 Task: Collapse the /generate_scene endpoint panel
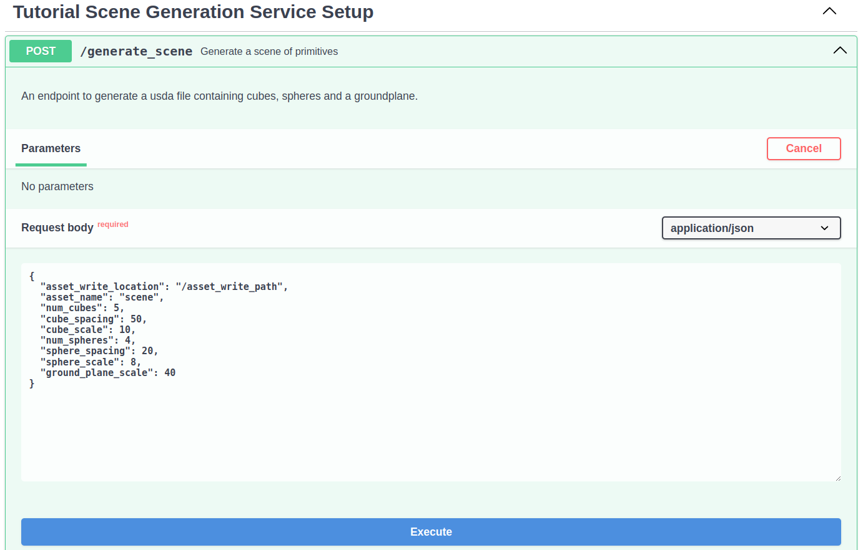(839, 51)
